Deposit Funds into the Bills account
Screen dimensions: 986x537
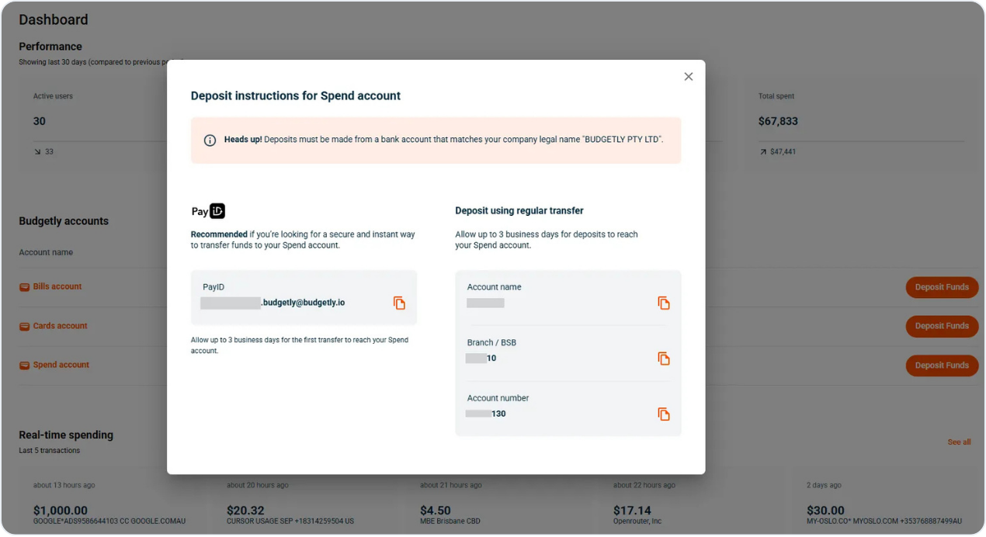pos(942,287)
